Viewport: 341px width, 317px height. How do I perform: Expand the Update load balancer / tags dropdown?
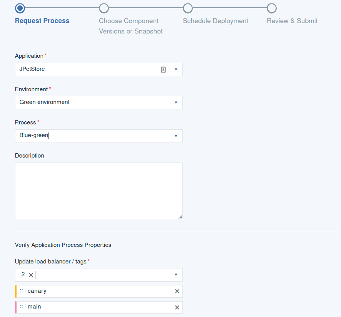[176, 275]
